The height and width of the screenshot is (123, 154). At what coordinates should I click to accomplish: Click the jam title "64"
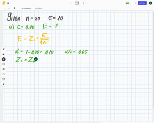(x=8, y=3)
